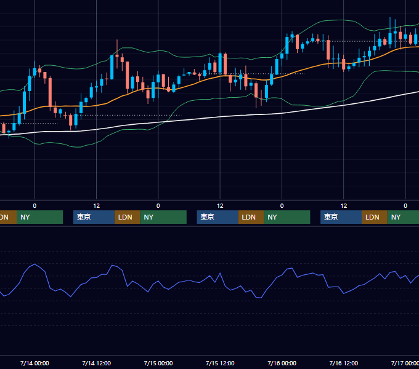419x369 pixels.
Task: Select the NY session block spanning 7/16 00:00
Action: pyautogui.click(x=287, y=217)
